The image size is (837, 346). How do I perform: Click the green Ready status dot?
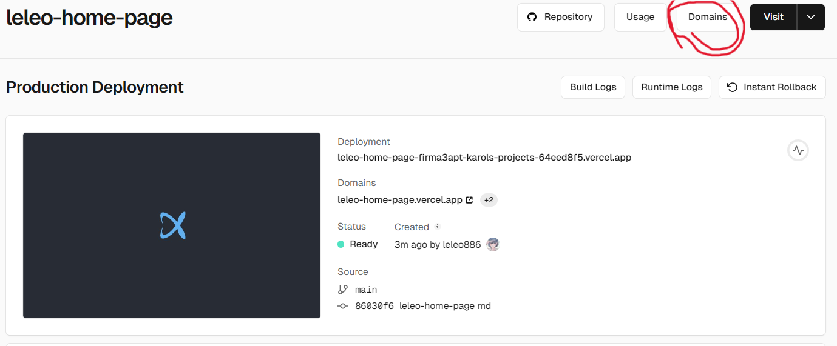coord(341,244)
